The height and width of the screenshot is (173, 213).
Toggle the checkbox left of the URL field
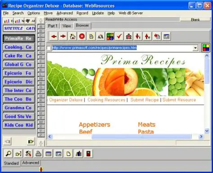point(49,48)
